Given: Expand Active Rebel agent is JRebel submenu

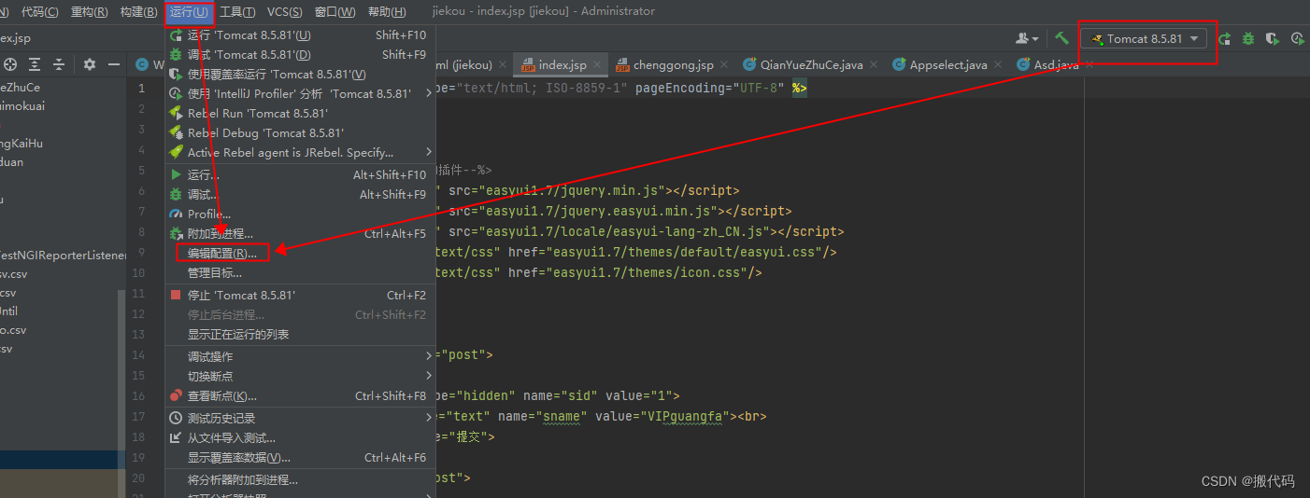Looking at the screenshot, I should [300, 152].
